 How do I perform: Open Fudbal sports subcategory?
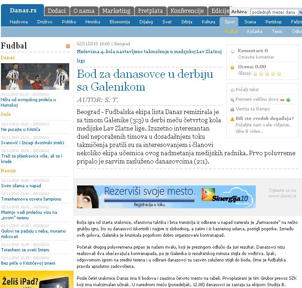[x=231, y=31]
